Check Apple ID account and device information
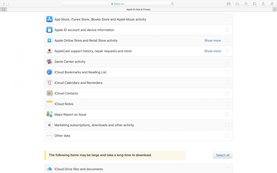Screen dimensions: 277x173 (227, 30)
